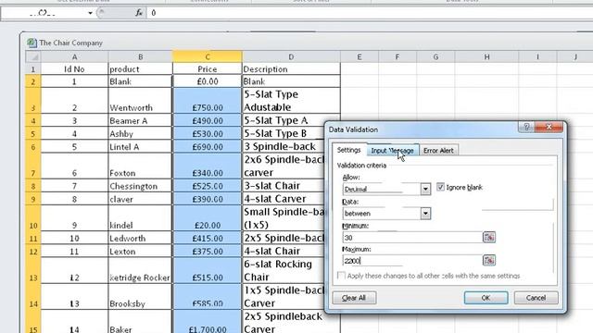The width and height of the screenshot is (593, 333).
Task: Click the Maximum range selector icon
Action: click(489, 260)
